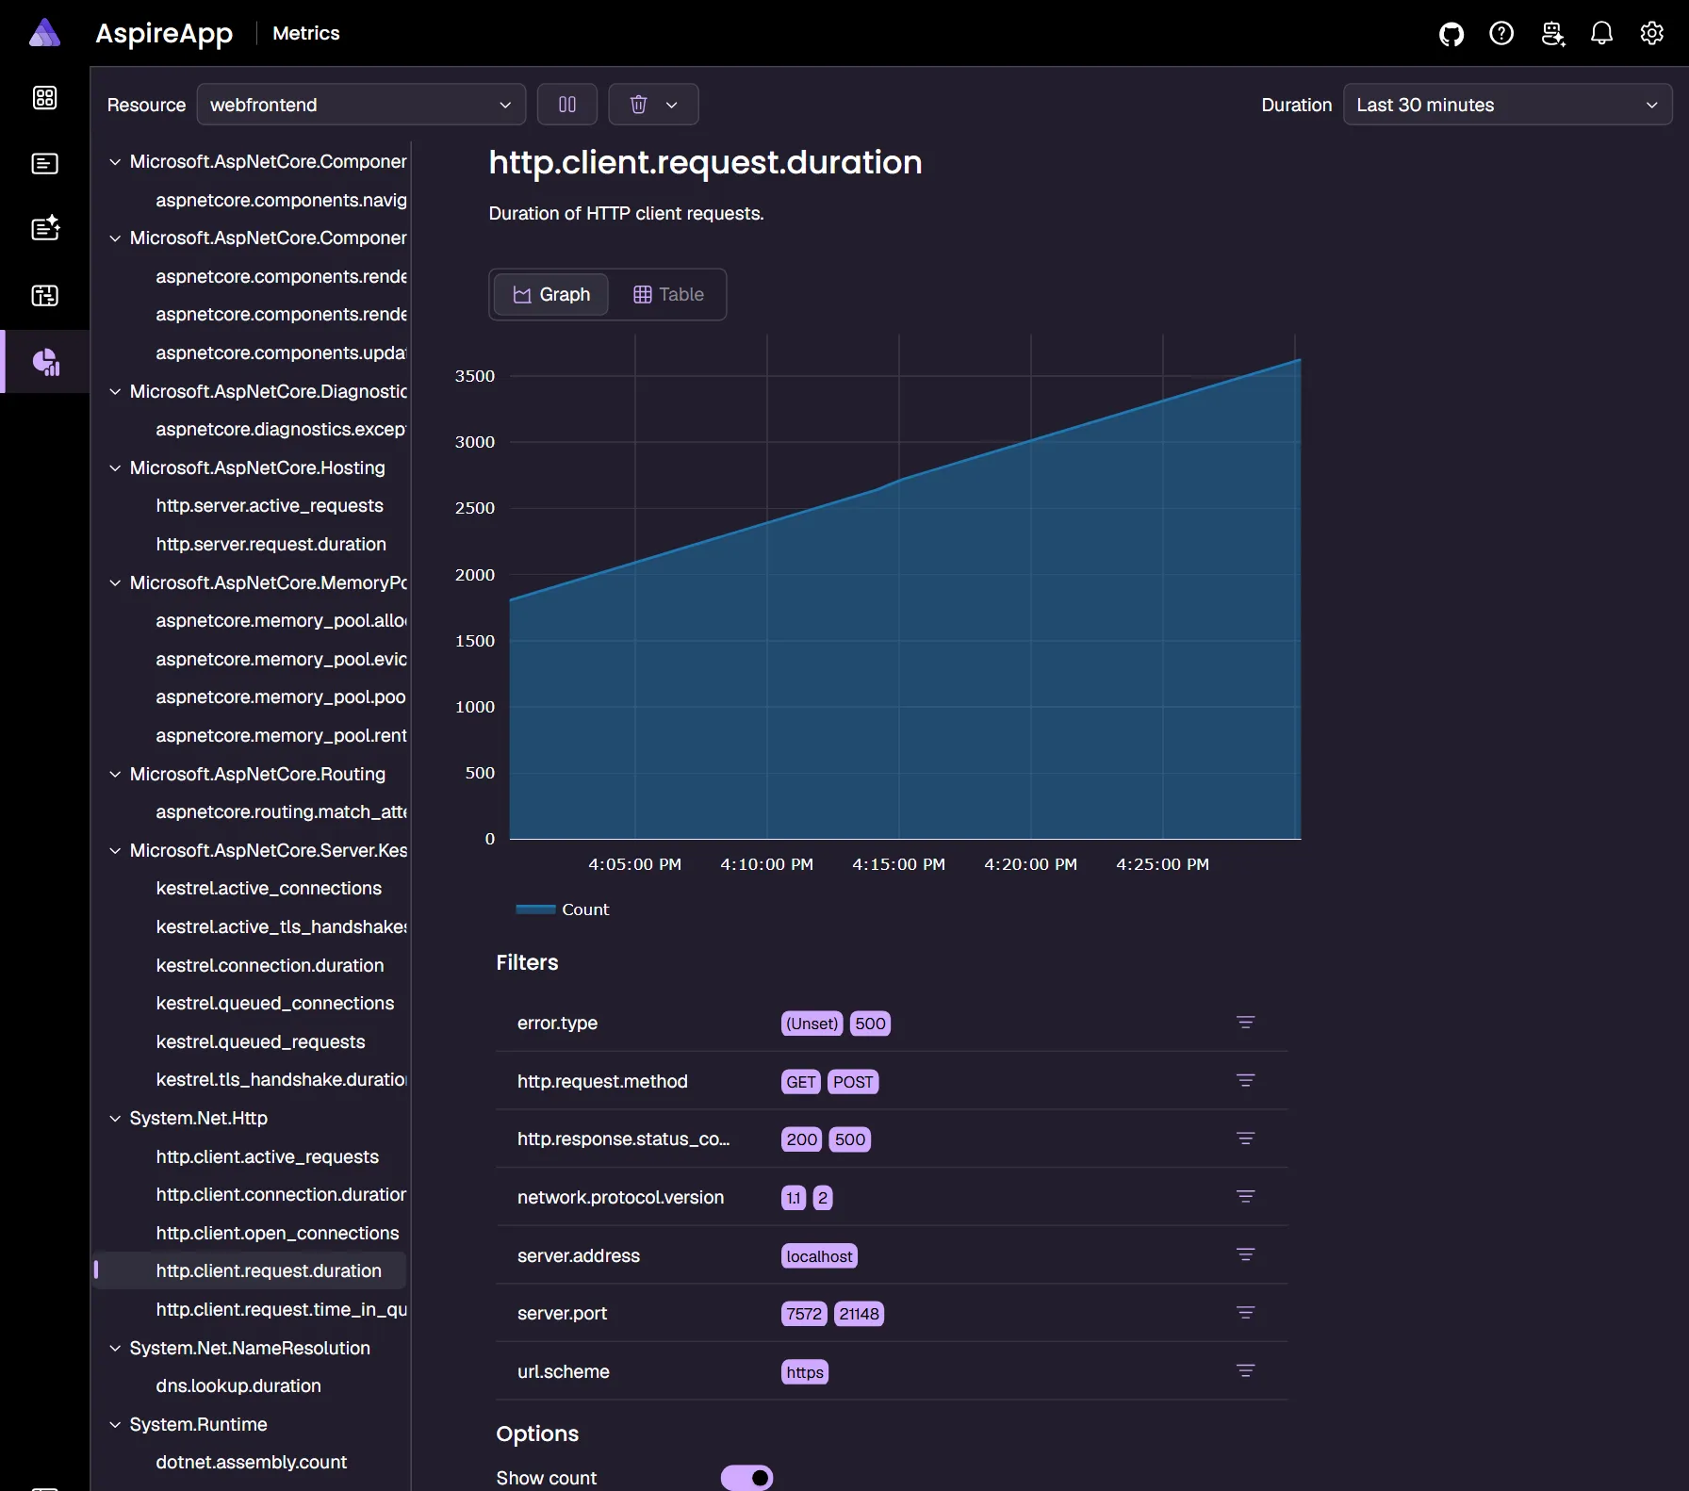Open the Duration Last 30 minutes dropdown
This screenshot has height=1491, width=1689.
tap(1507, 105)
